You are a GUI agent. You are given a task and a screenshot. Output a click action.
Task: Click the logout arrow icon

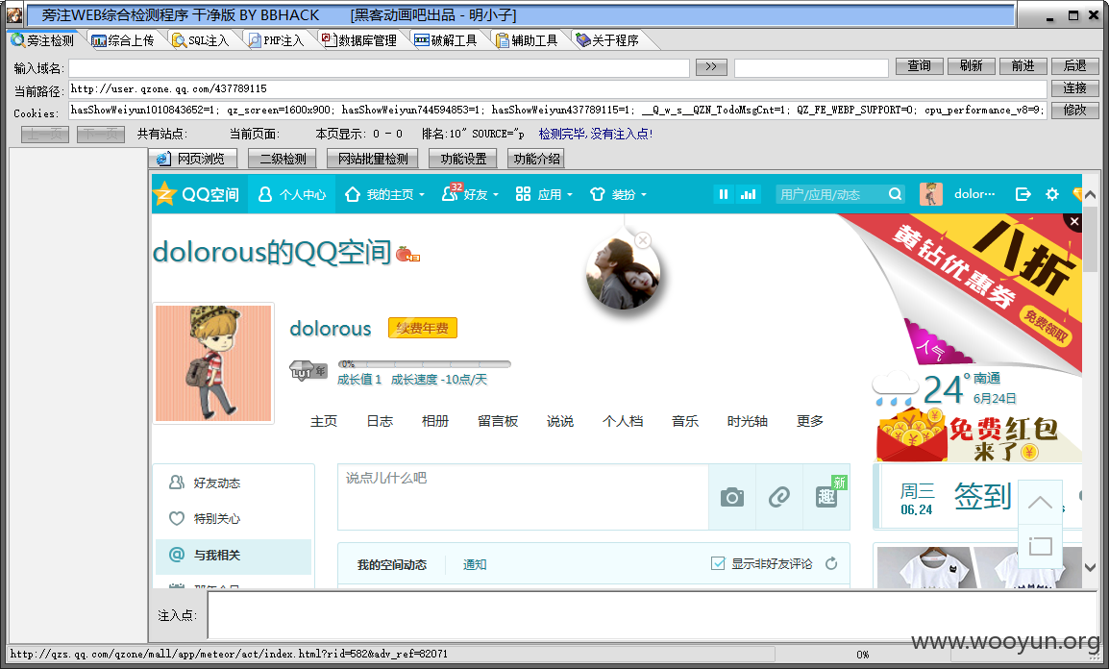coord(1023,194)
